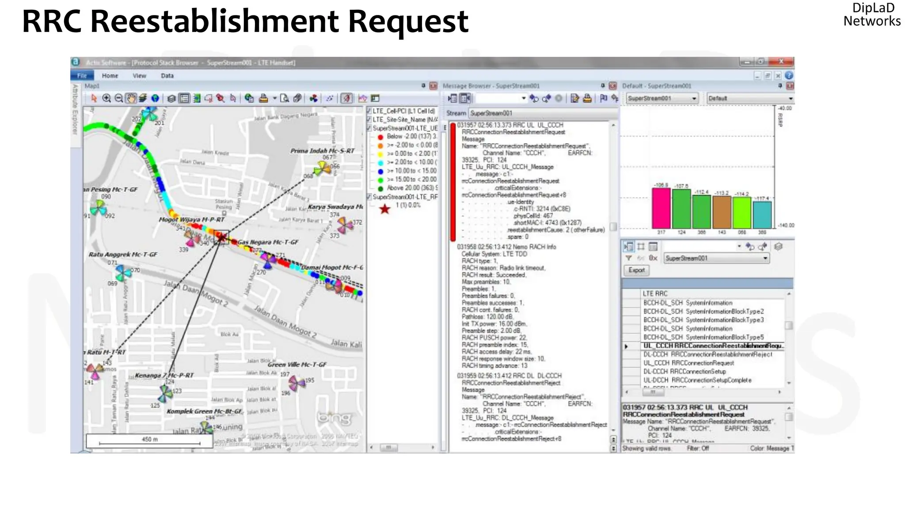Screen dimensions: 905x509
Task: Open the blue help question mark icon
Action: (x=789, y=76)
